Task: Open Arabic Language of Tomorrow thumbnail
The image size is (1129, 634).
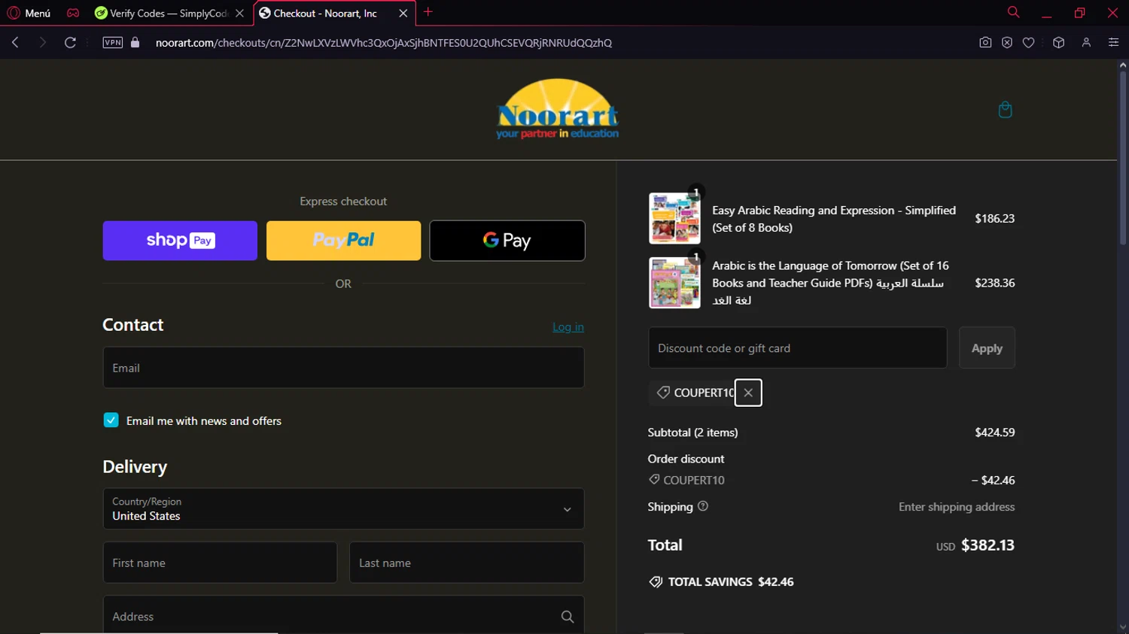Action: [x=674, y=283]
